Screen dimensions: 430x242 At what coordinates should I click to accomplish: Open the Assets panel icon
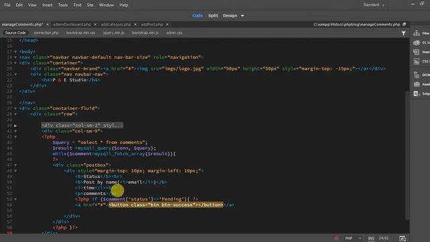pos(417,84)
